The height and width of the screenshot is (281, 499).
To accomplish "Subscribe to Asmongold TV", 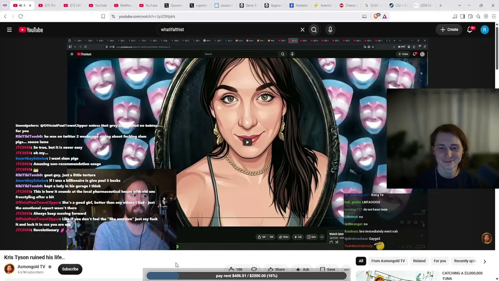I will 70,269.
